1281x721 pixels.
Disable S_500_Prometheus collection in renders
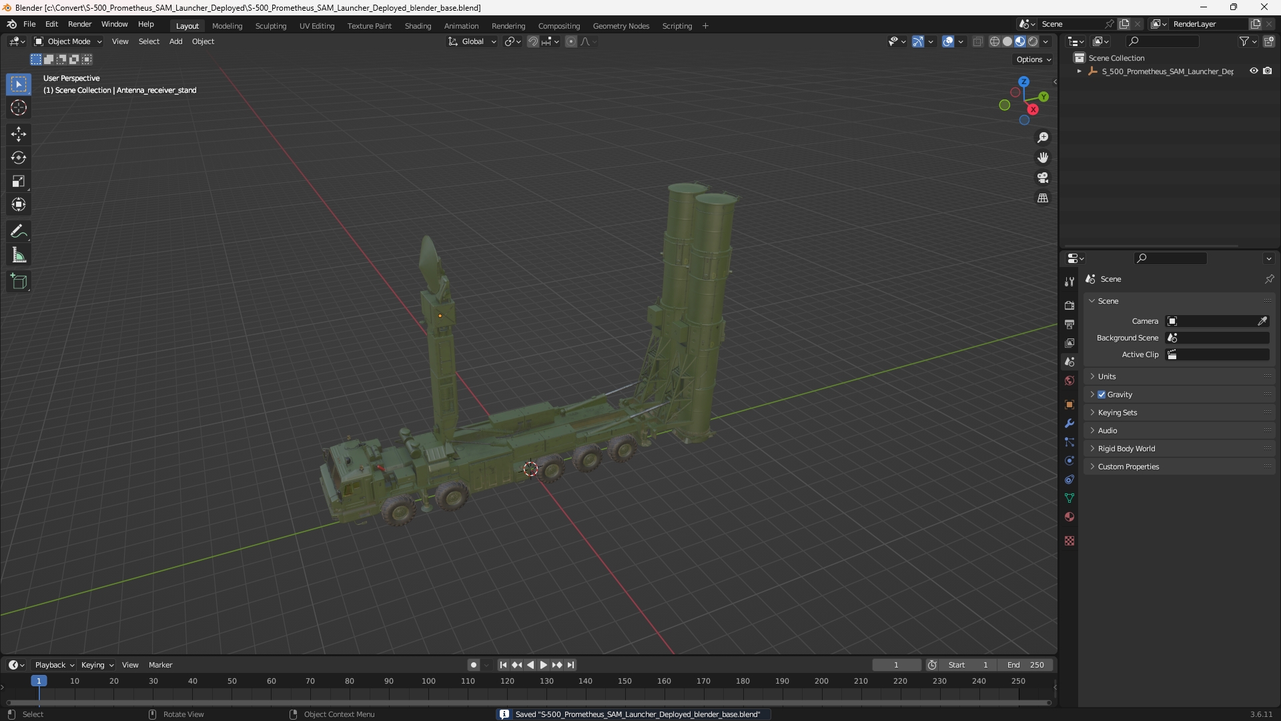(1267, 71)
